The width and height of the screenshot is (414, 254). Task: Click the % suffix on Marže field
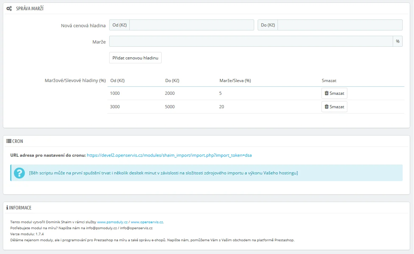398,41
